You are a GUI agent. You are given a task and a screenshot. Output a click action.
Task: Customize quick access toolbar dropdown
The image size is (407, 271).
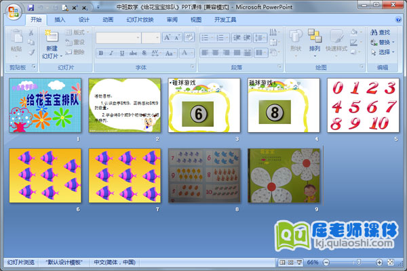[98, 7]
